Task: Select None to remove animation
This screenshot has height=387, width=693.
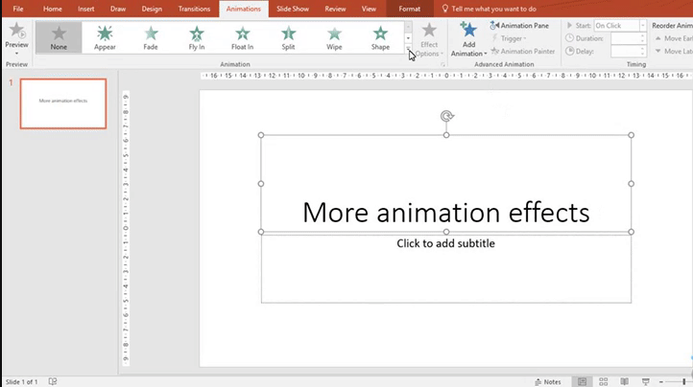Action: (59, 37)
